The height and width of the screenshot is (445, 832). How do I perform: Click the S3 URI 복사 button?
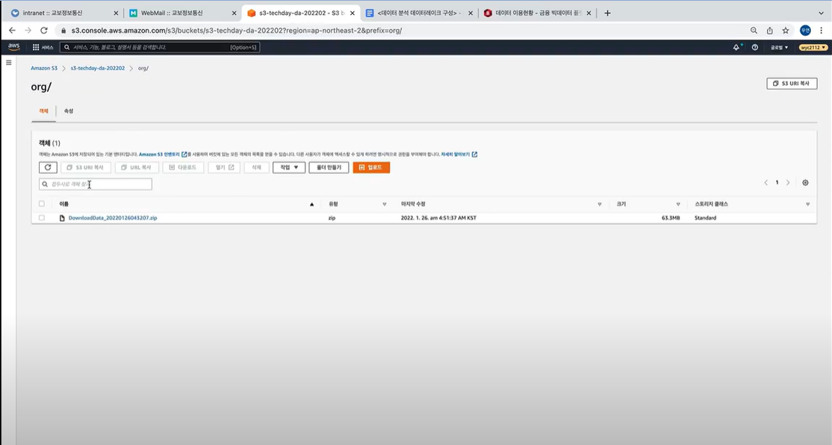tap(791, 83)
